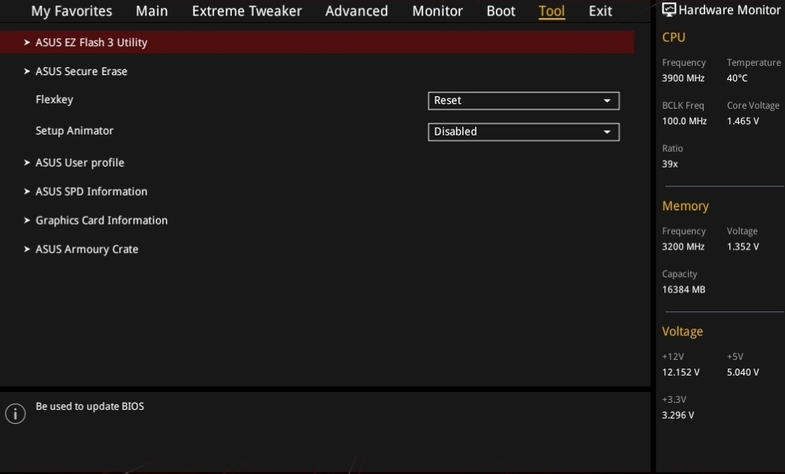Open the Exit tab
The width and height of the screenshot is (785, 474).
pyautogui.click(x=600, y=11)
